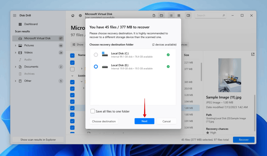Select the Local Disk (C:) destination
267x156 pixels.
[96, 55]
